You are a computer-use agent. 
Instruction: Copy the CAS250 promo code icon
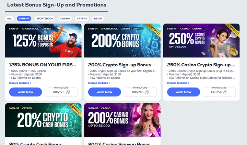tap(226, 92)
